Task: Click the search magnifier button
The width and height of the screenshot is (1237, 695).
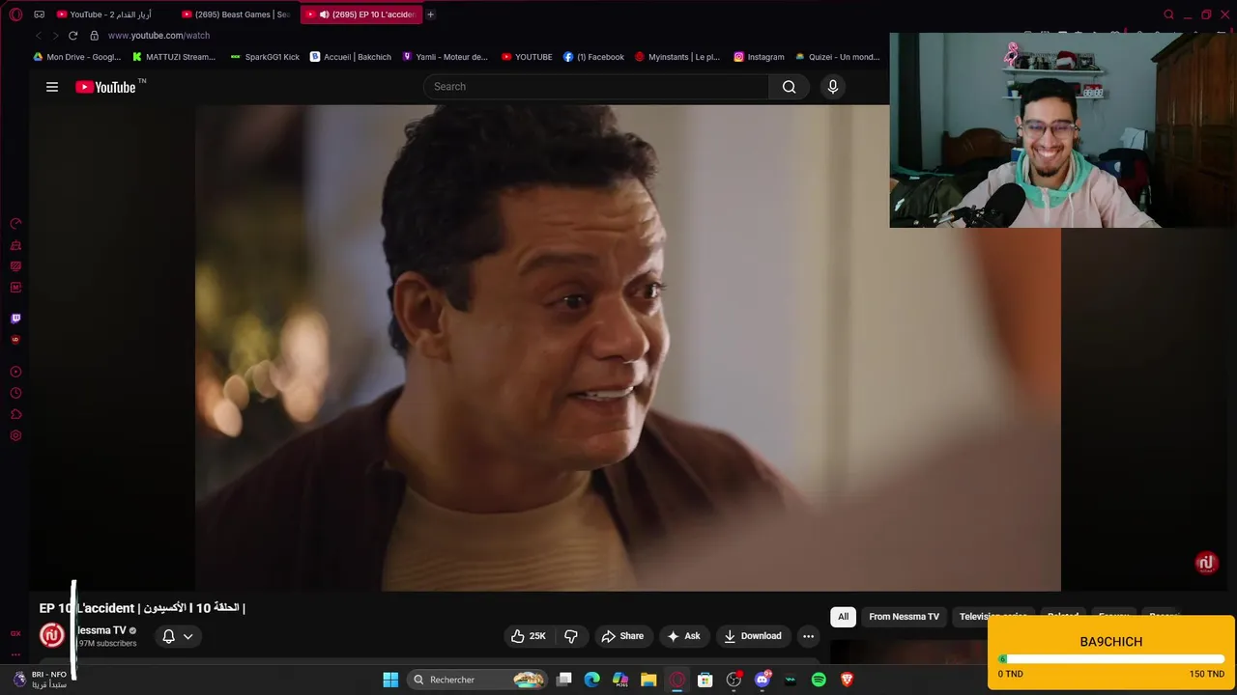Action: tap(790, 87)
